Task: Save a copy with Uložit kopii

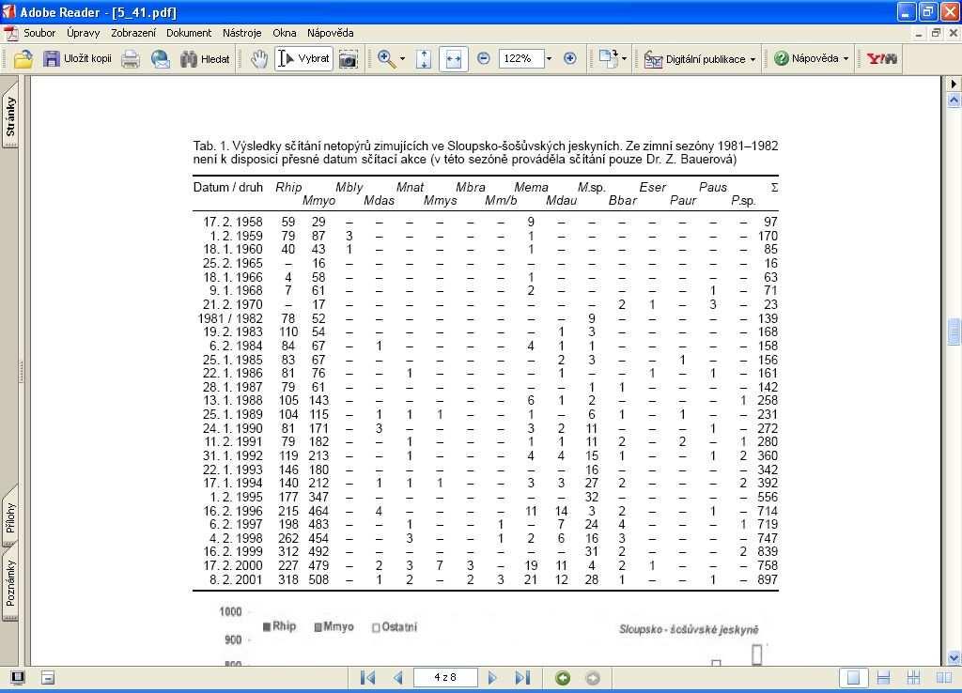Action: tap(78, 59)
